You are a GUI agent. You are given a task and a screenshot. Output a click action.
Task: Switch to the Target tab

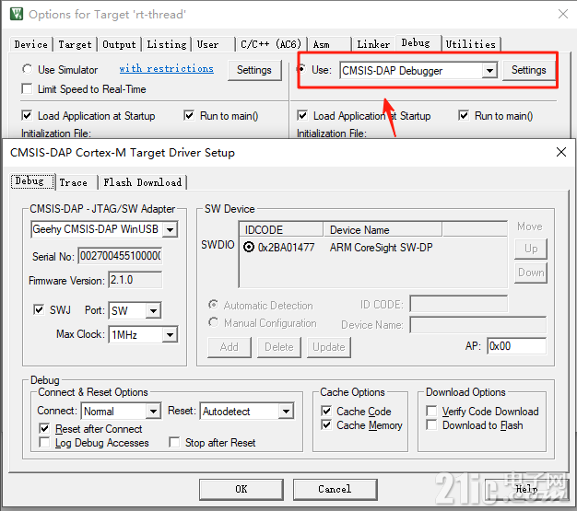(x=75, y=44)
